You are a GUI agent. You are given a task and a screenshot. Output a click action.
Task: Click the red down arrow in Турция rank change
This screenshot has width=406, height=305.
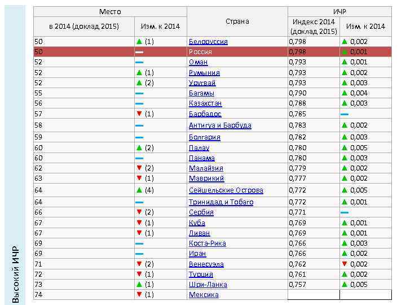click(139, 274)
